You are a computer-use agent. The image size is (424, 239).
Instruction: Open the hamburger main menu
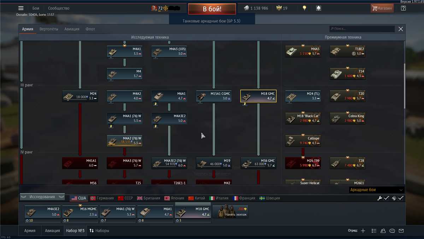[x=21, y=8]
